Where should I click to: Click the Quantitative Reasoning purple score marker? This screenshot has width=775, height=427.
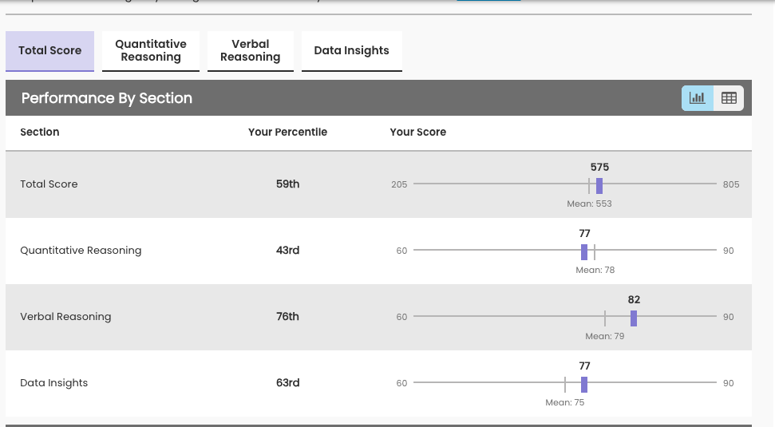click(584, 251)
